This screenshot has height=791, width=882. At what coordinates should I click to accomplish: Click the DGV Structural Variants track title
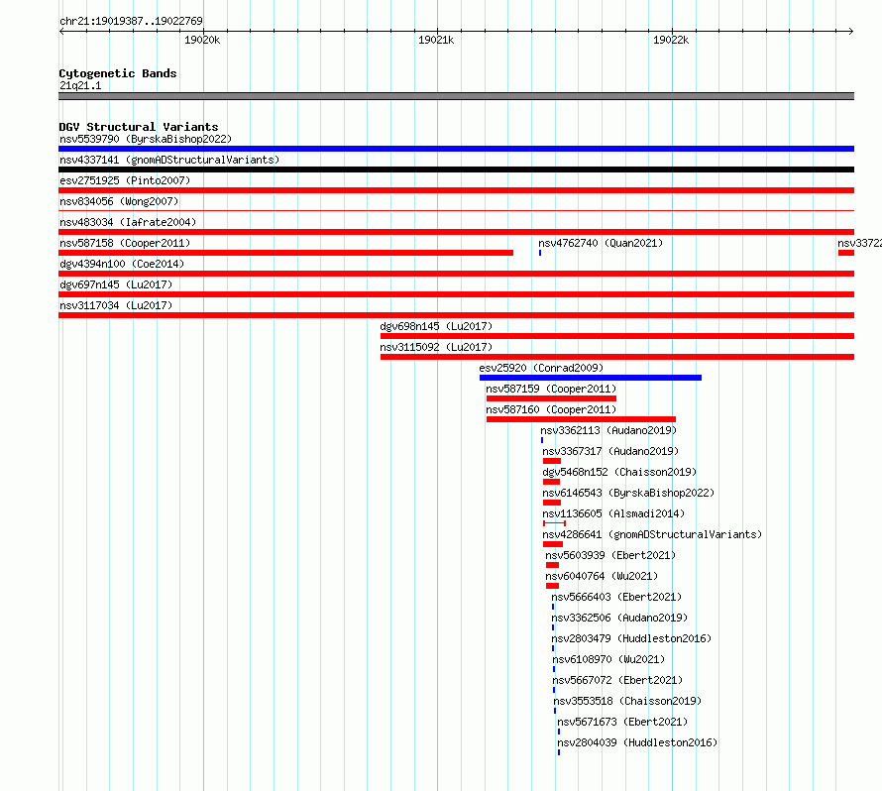(139, 127)
